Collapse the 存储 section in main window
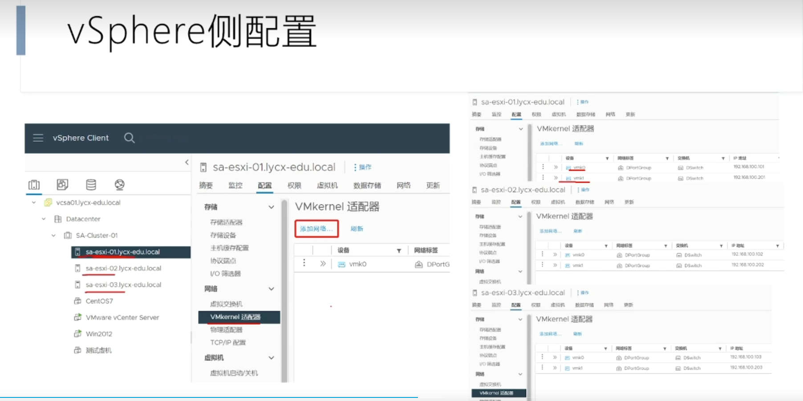The image size is (803, 401). tap(271, 207)
